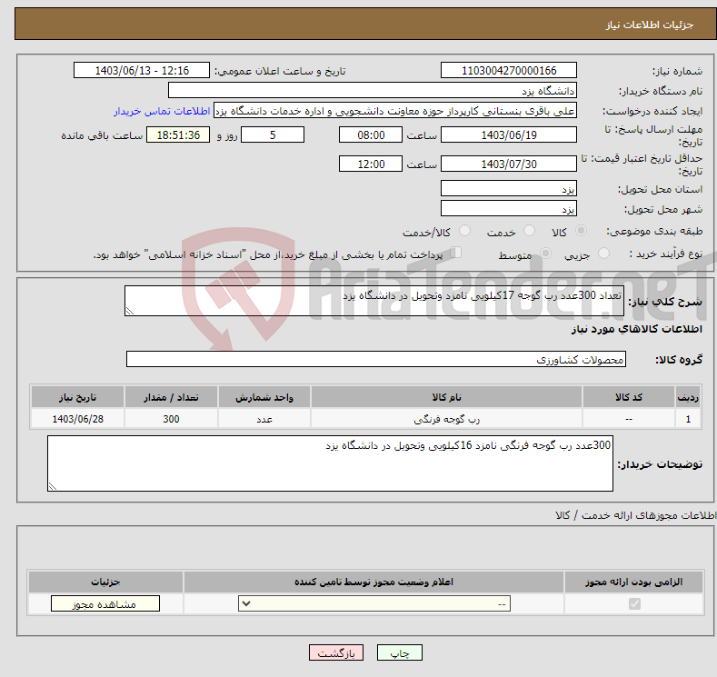Click the need date cell 1403/06/28
Viewport: 717px width, 677px height.
point(78,419)
